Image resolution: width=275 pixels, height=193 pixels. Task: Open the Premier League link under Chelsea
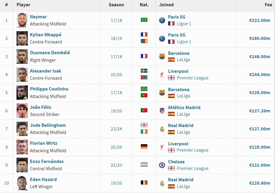(x=193, y=168)
